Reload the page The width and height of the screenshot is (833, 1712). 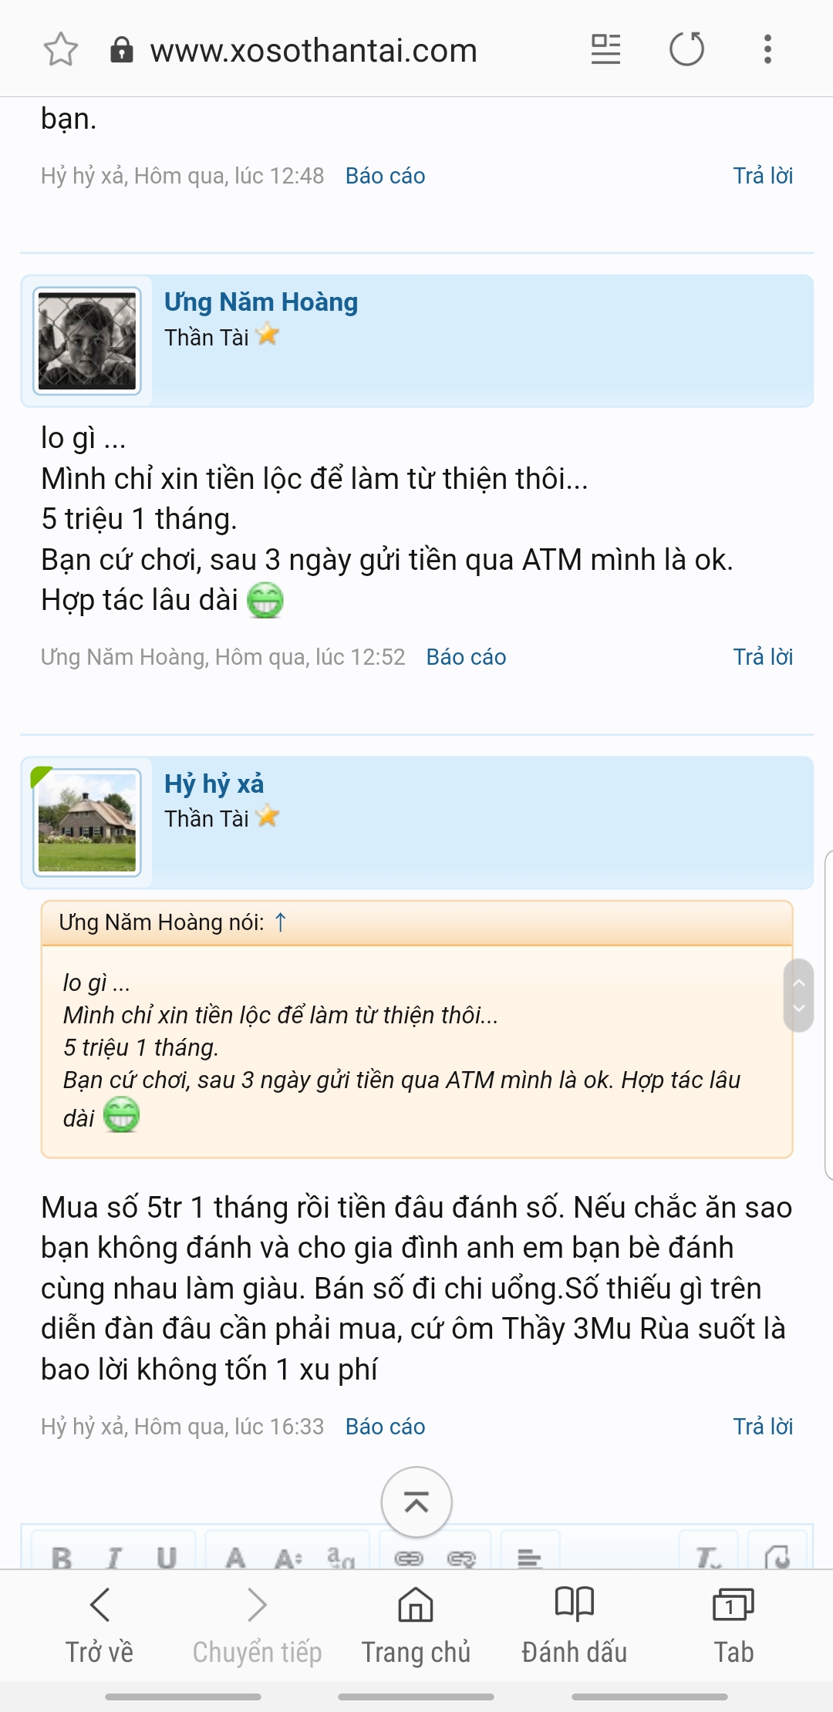686,50
